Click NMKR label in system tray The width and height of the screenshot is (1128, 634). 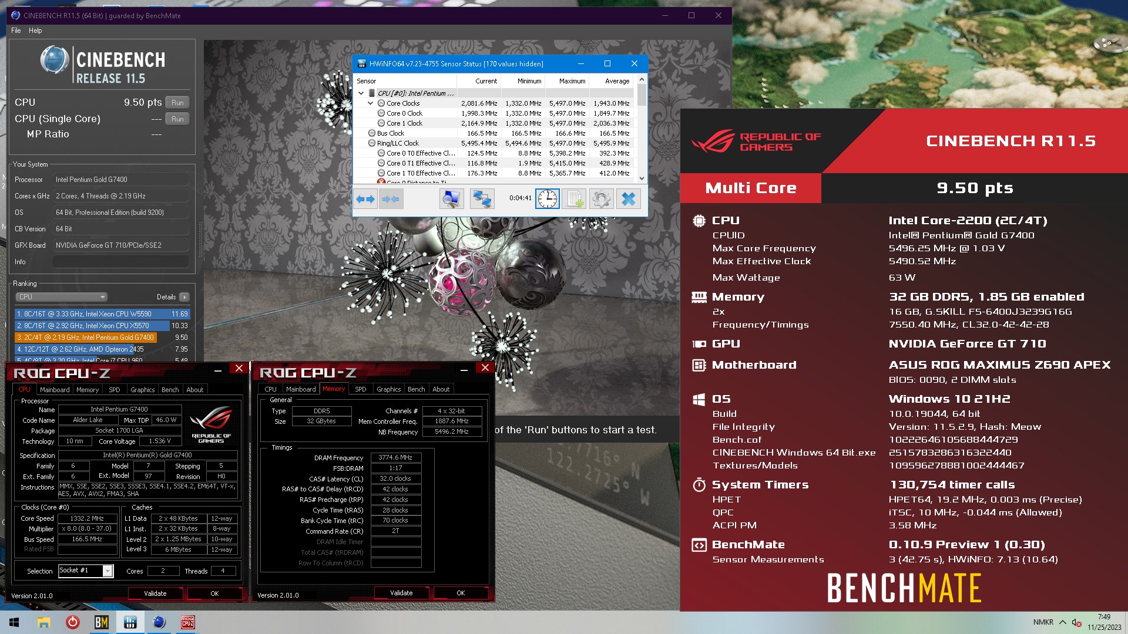click(1043, 622)
